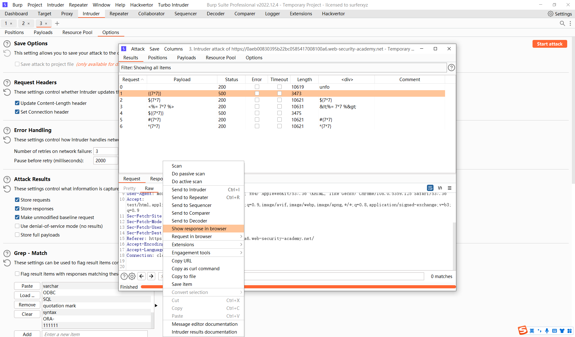575x337 pixels.
Task: Sort results by Request column
Action: 133,80
